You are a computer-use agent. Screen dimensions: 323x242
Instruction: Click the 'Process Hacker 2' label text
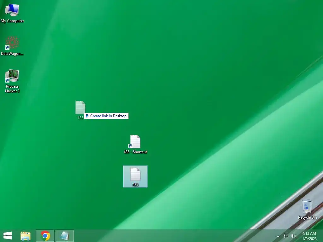(12, 89)
